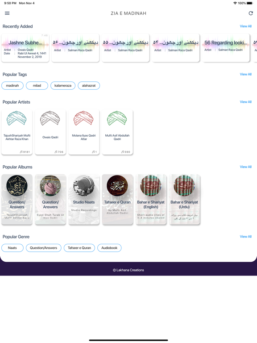Choose the Tafseer e Quran genre
The height and width of the screenshot is (343, 257).
point(79,248)
